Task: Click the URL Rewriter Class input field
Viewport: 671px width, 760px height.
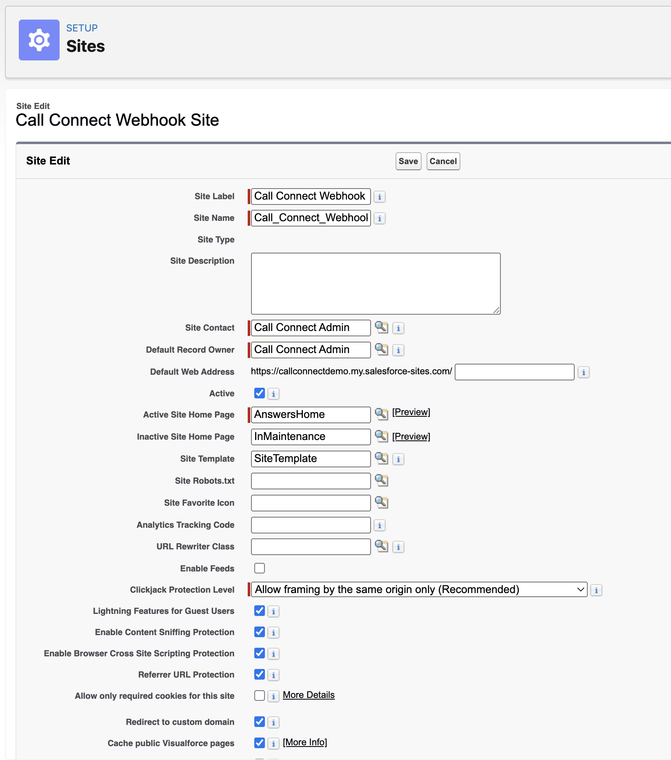Action: 311,547
